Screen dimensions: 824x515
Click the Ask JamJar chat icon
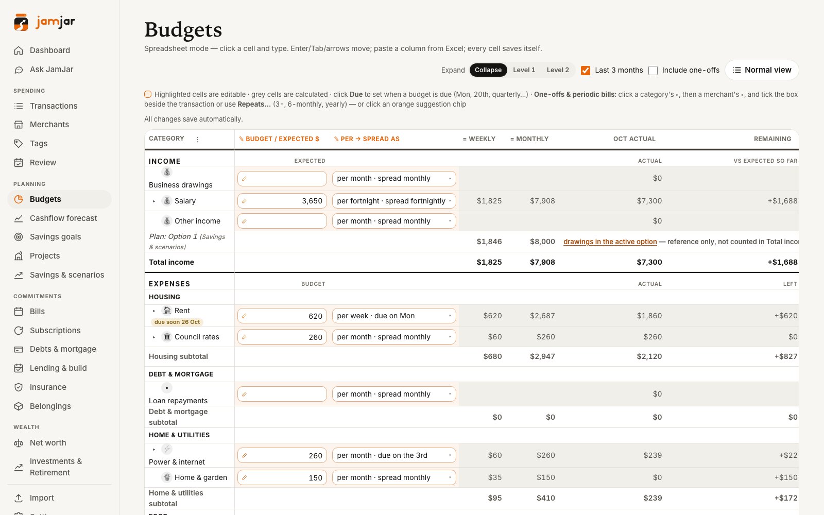coord(19,70)
